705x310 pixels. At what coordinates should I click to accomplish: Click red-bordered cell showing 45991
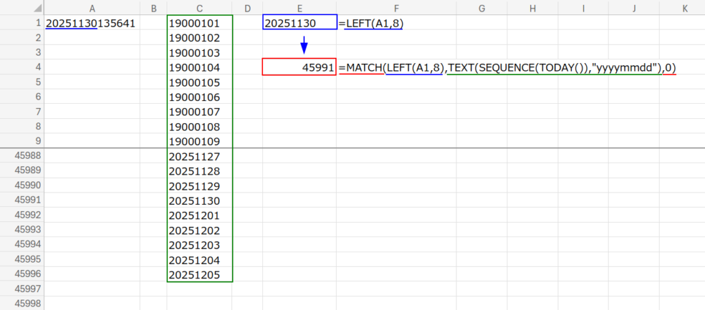pyautogui.click(x=299, y=67)
